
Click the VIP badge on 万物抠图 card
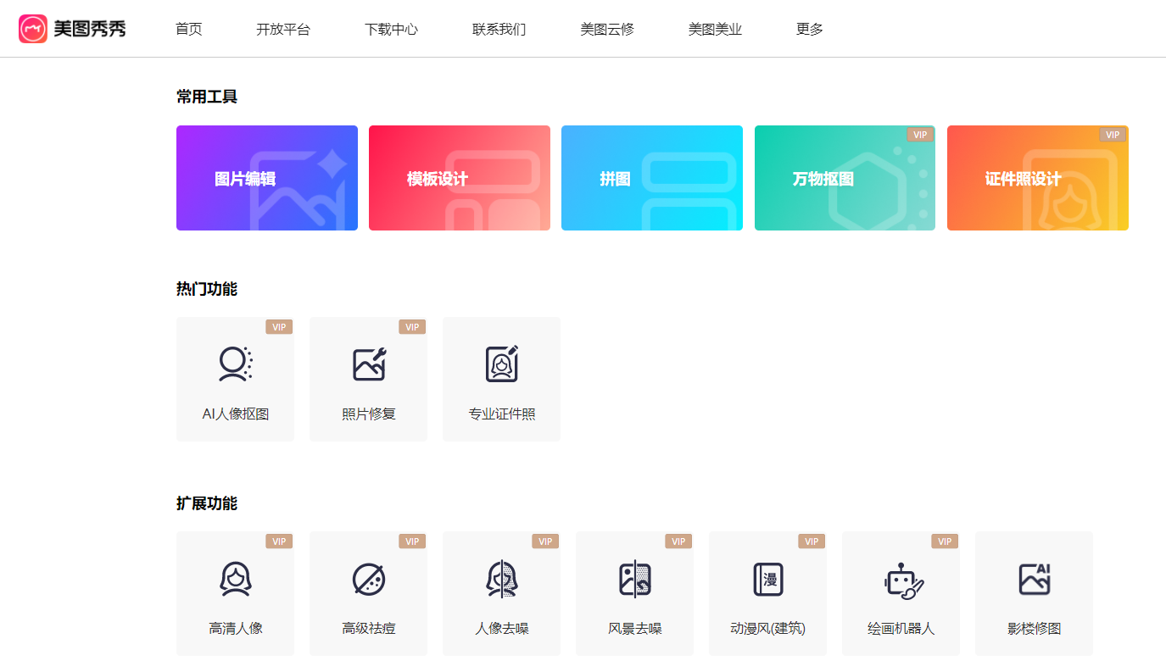click(920, 135)
